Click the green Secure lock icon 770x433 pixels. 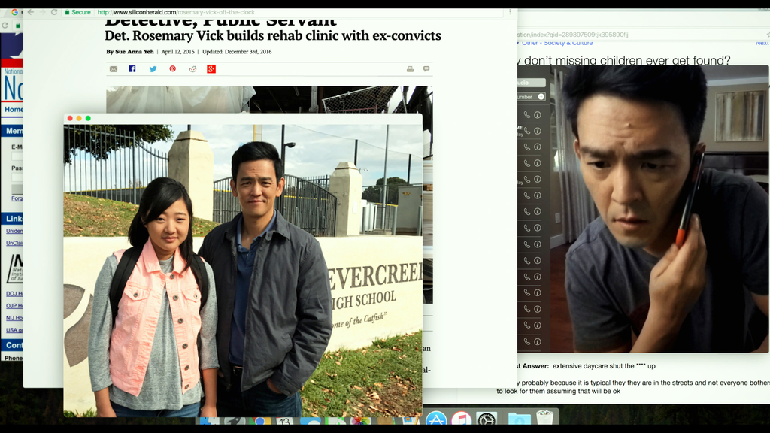pyautogui.click(x=68, y=12)
